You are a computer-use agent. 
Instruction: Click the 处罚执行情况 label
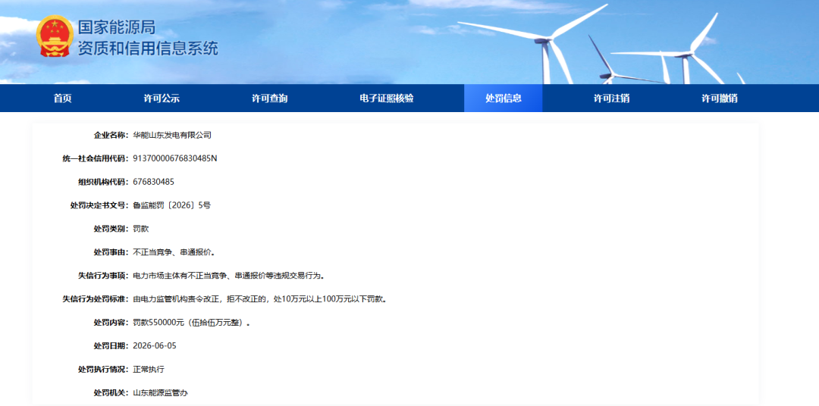click(x=103, y=369)
